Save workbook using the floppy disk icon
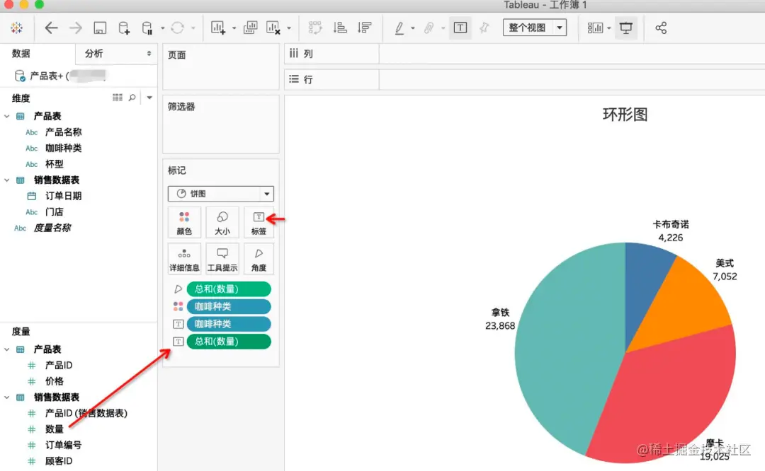The width and height of the screenshot is (765, 471). pyautogui.click(x=100, y=28)
